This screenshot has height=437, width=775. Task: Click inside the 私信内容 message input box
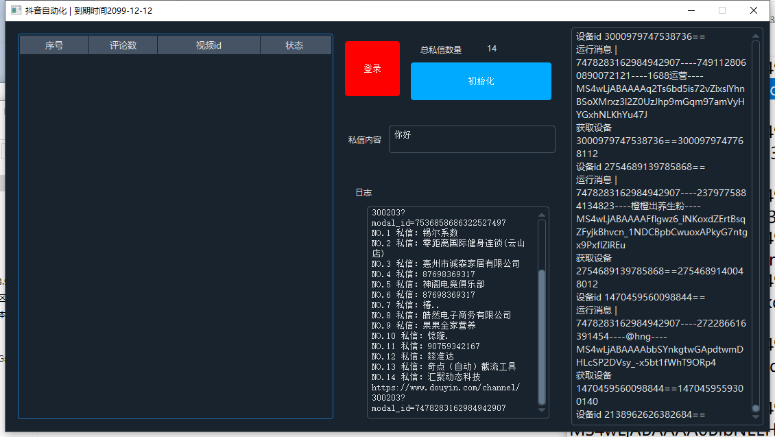[472, 139]
